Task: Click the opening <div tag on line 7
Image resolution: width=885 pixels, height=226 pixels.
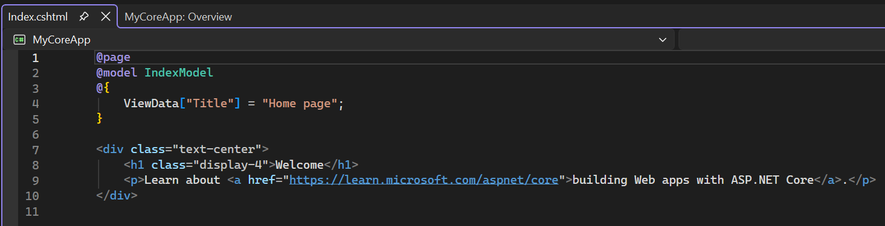Action: tap(110, 149)
